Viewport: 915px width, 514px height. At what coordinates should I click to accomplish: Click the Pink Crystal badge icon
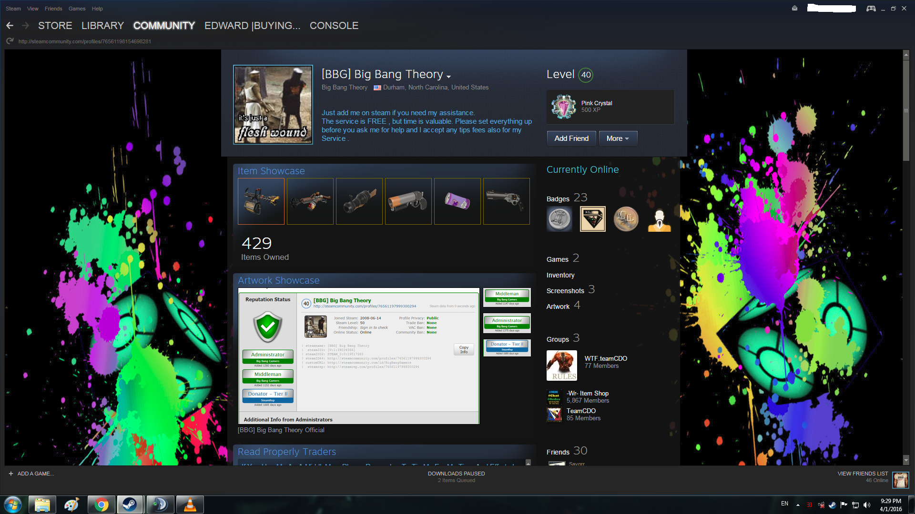point(563,107)
